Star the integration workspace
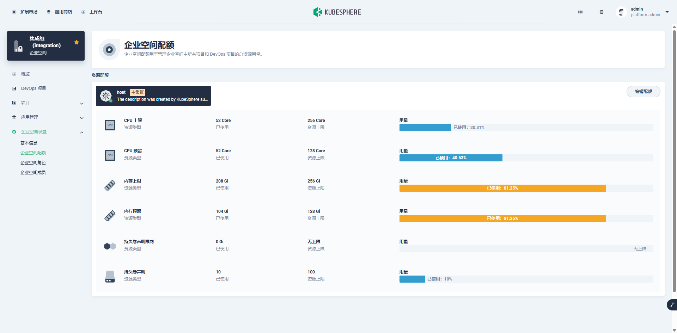Viewport: 677px width, 333px height. coord(77,42)
